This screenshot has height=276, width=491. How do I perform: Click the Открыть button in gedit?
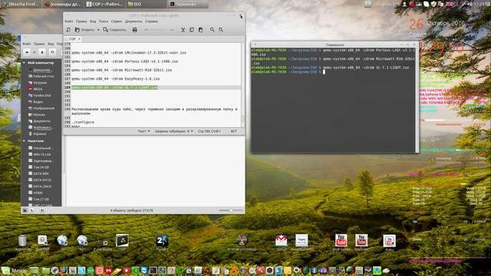pos(84,30)
